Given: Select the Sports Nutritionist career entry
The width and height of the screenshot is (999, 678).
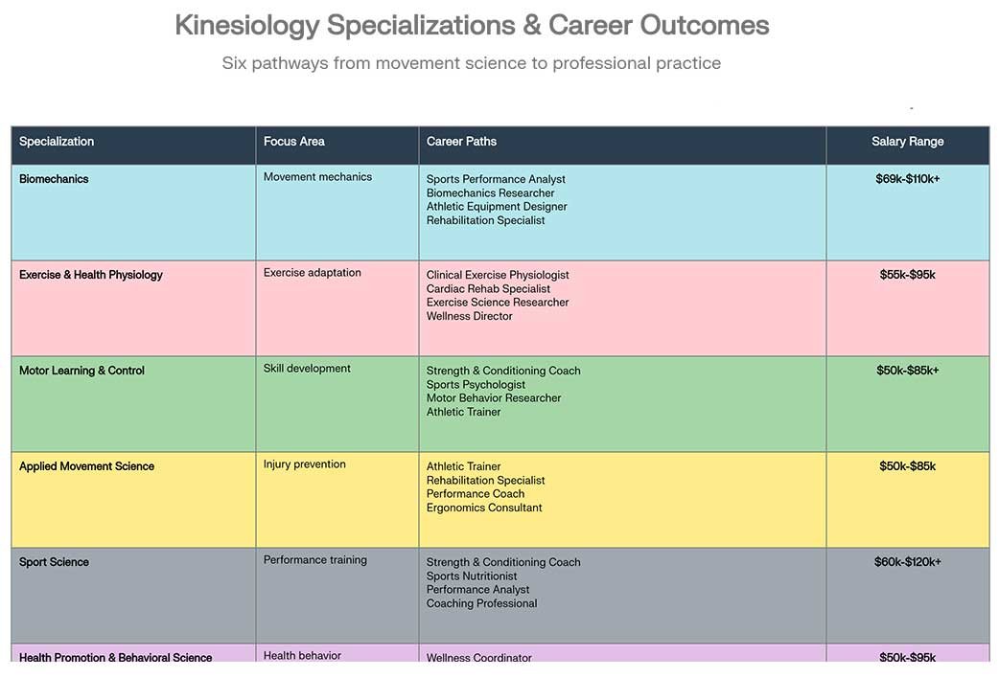Looking at the screenshot, I should (x=472, y=576).
